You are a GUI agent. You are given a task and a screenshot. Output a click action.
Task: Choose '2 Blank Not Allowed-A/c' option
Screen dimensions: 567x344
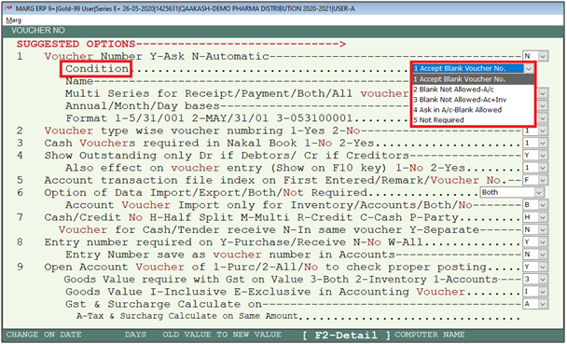tap(473, 89)
